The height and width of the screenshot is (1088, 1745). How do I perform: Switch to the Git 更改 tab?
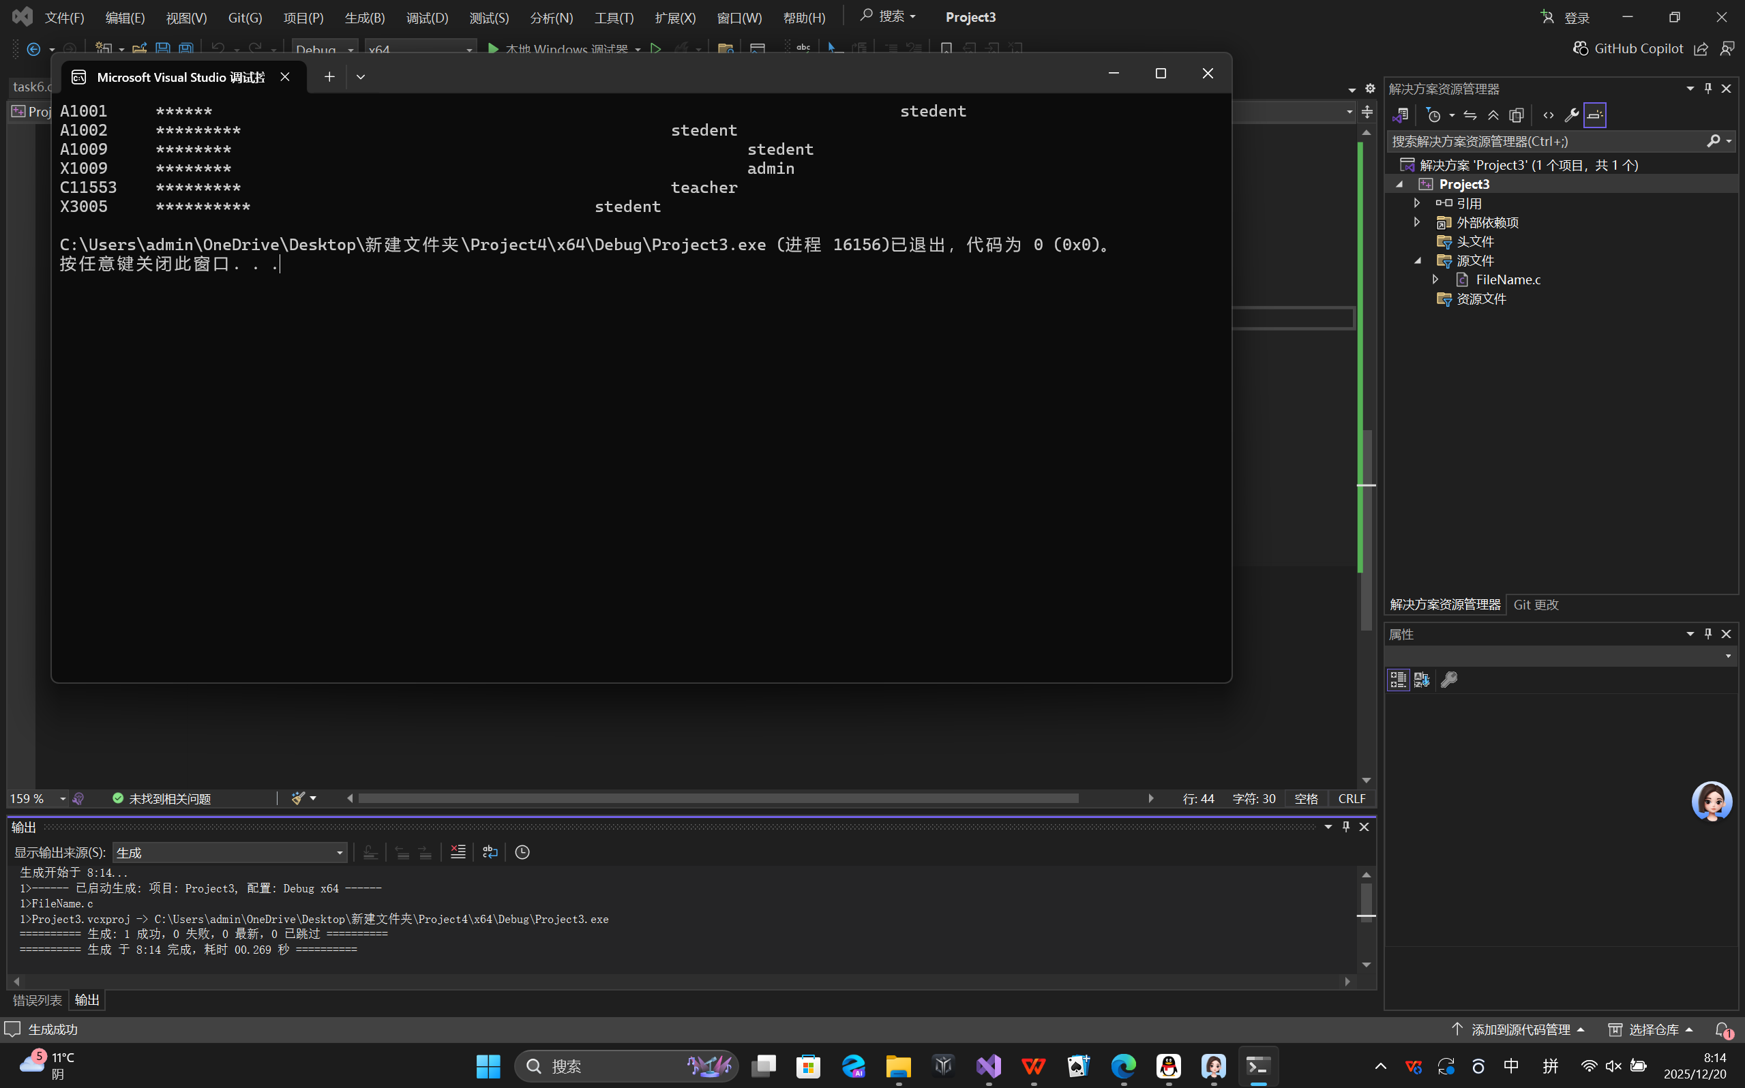point(1536,605)
